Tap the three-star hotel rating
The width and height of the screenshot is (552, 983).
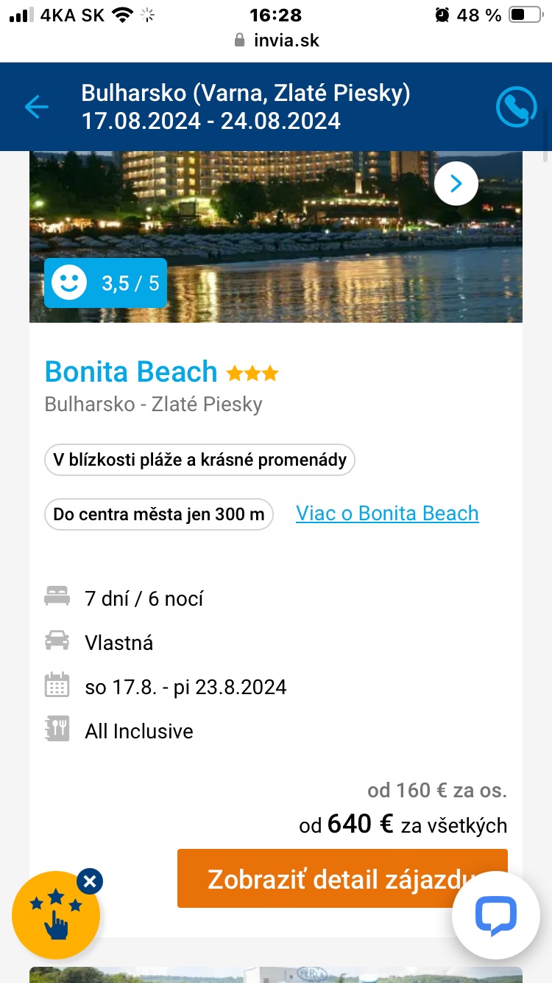click(252, 374)
